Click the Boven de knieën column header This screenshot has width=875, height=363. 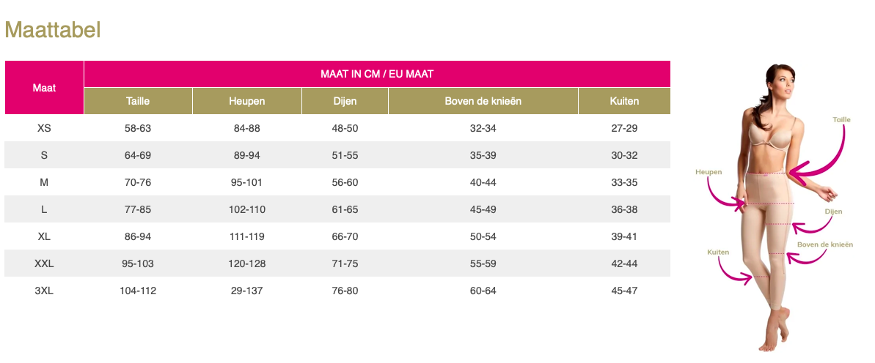click(483, 101)
